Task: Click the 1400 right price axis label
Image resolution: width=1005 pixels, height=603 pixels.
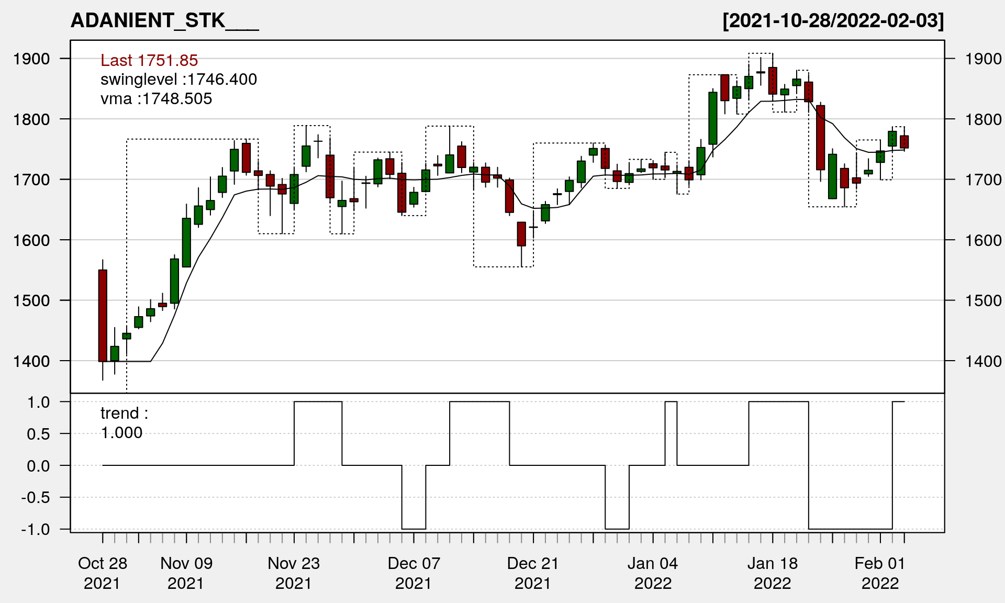Action: [x=983, y=361]
